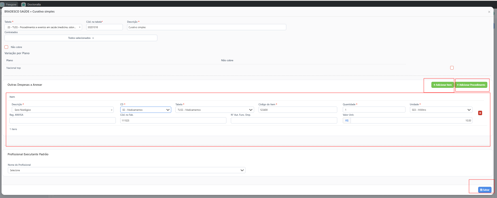This screenshot has height=198, width=497.
Task: Click the Doctoralia tab icon
Action: pos(24,4)
